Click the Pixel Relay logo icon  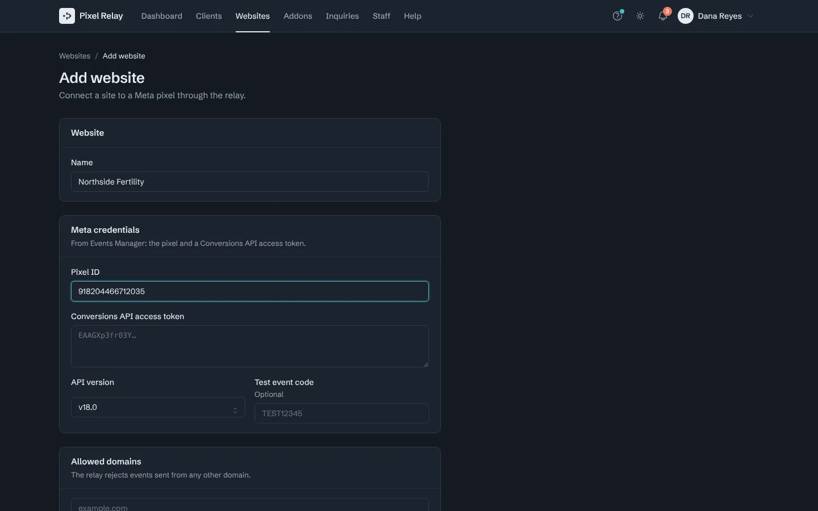(x=67, y=16)
